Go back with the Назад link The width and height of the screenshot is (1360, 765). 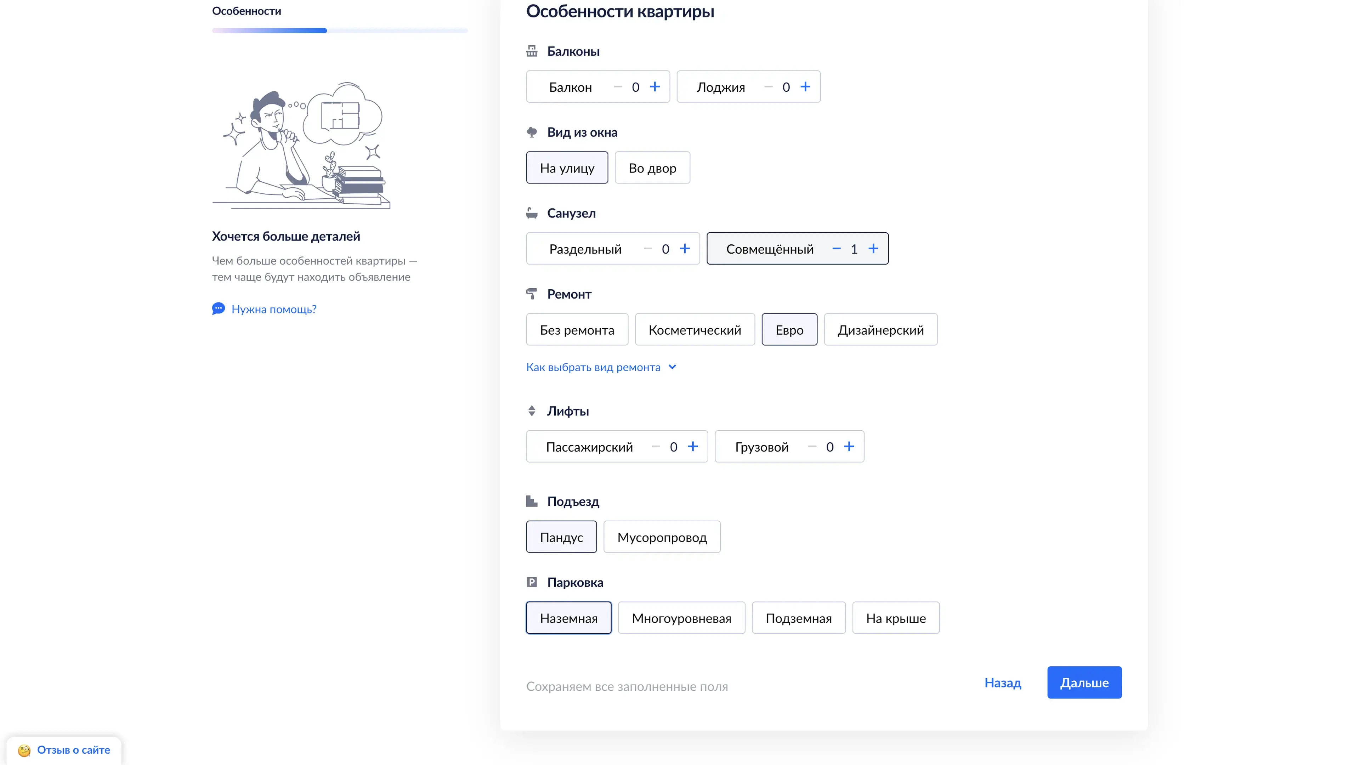click(1003, 682)
